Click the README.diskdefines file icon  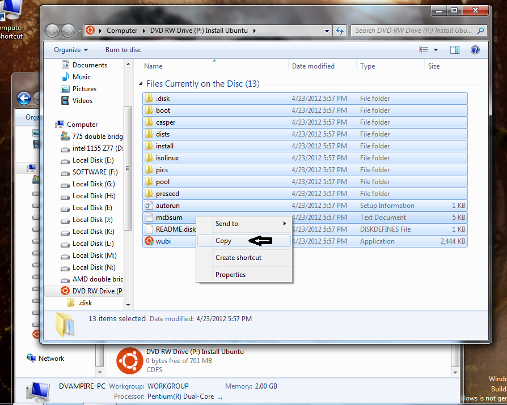click(149, 229)
